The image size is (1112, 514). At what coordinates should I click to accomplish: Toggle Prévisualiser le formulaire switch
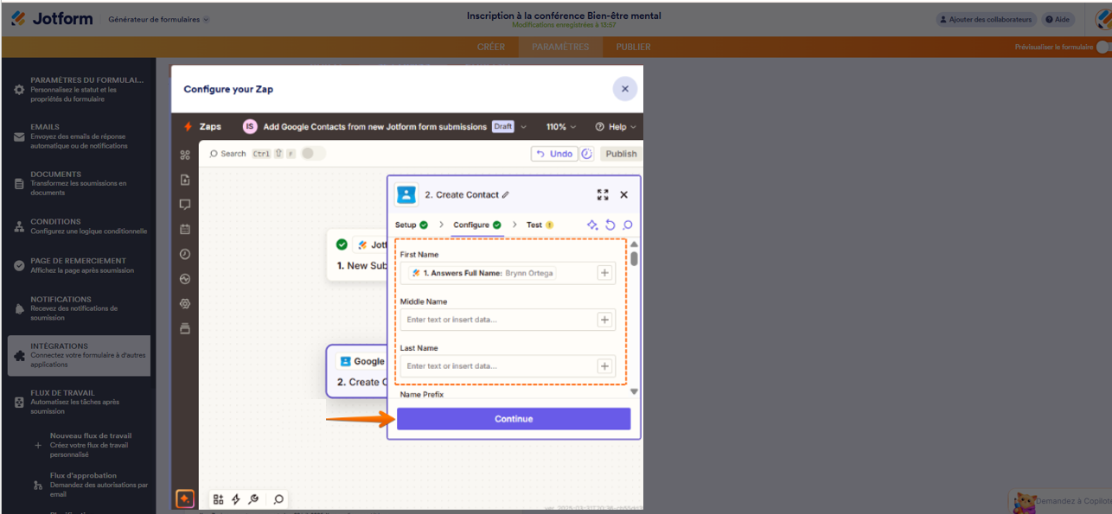coord(1103,48)
